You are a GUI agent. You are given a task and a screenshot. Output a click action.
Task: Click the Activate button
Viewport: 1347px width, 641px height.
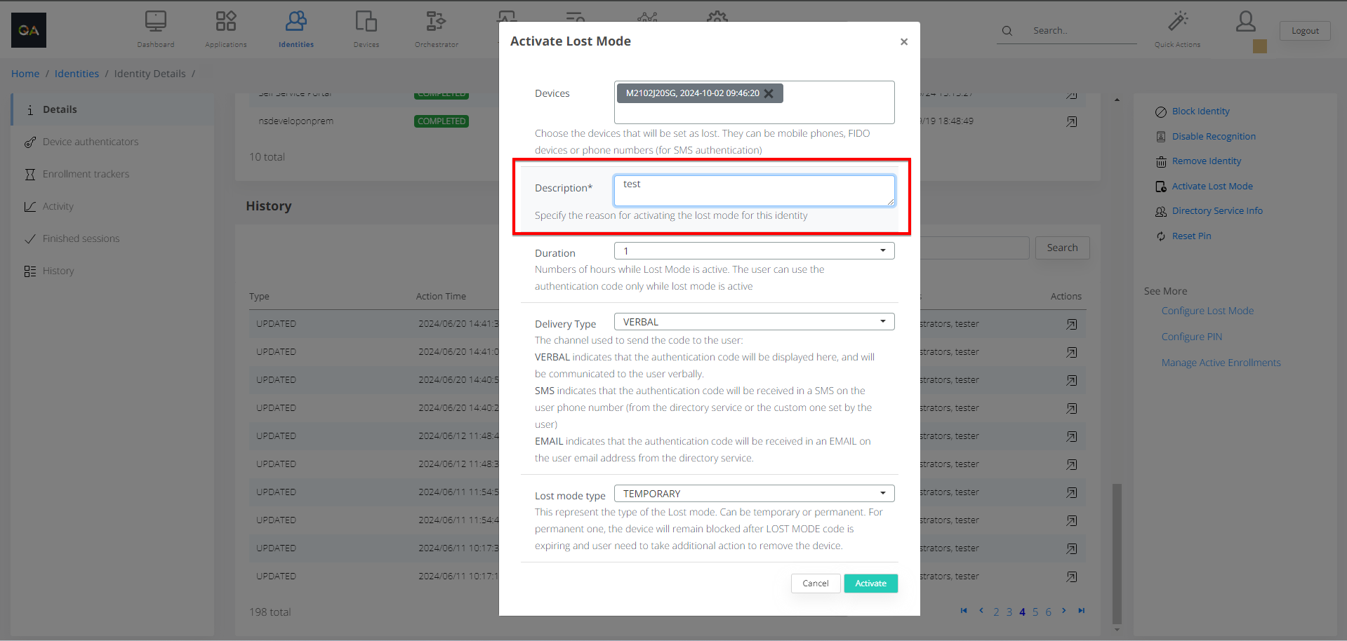(x=870, y=583)
